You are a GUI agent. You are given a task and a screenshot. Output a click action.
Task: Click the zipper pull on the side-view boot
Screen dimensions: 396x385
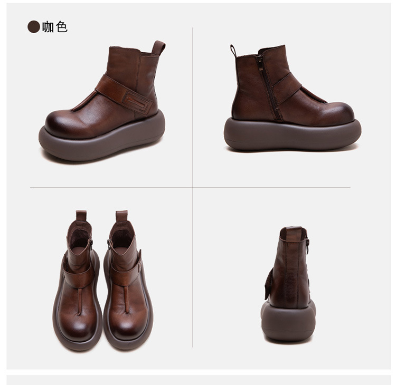pyautogui.click(x=259, y=60)
